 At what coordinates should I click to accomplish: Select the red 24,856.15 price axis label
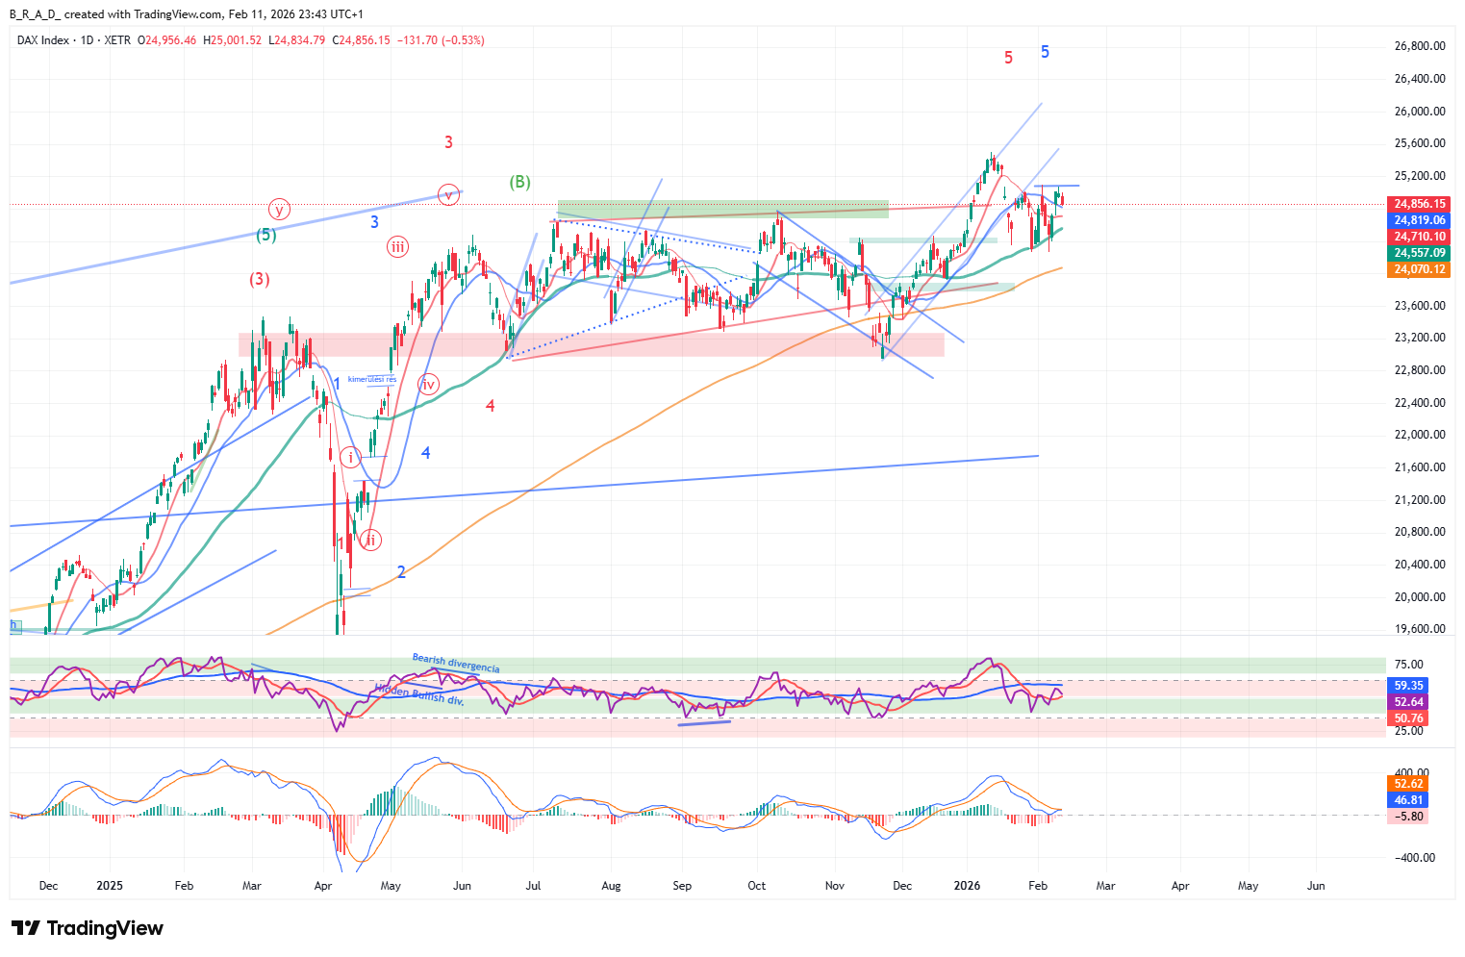[x=1420, y=204]
